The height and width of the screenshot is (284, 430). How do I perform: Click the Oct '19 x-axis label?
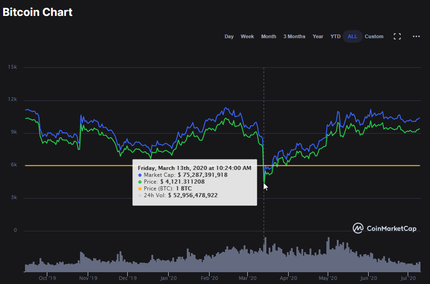[x=47, y=278]
